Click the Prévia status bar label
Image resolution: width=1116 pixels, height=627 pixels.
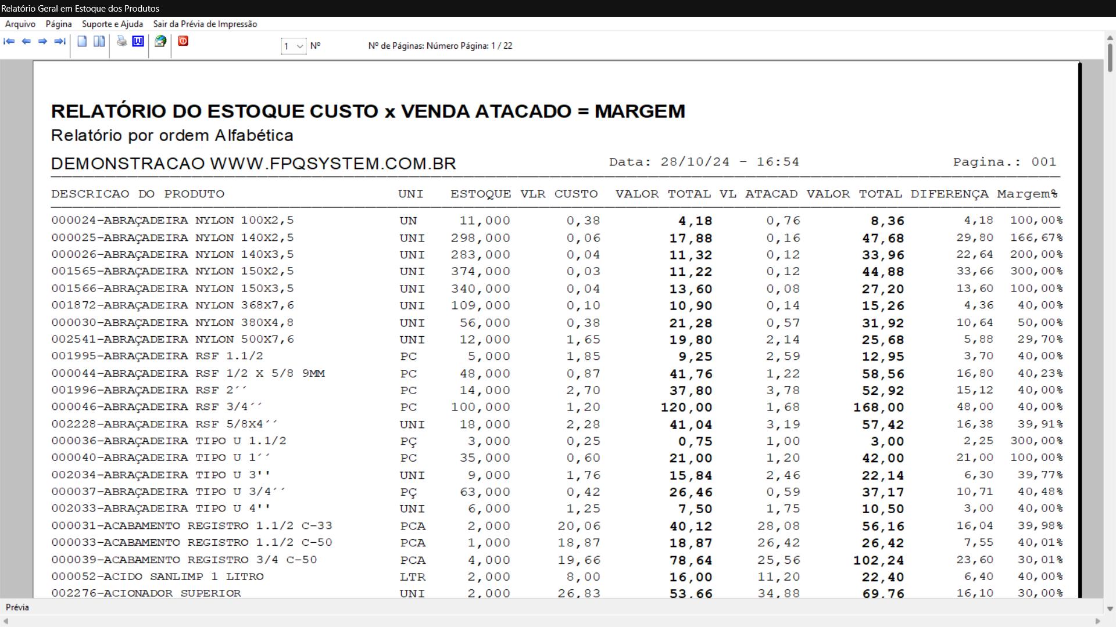click(x=17, y=607)
